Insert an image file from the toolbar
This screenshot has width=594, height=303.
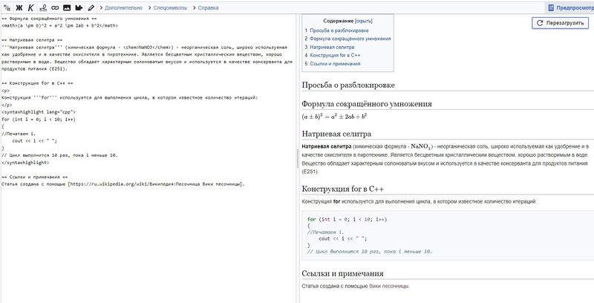click(67, 7)
